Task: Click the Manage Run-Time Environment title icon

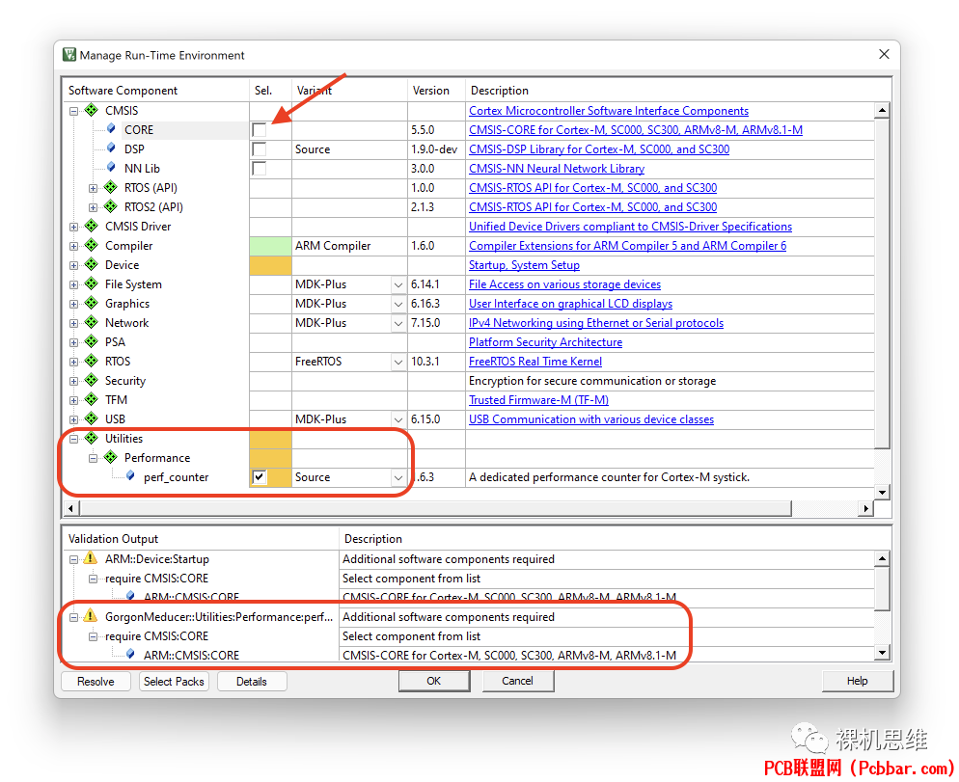Action: coord(69,54)
